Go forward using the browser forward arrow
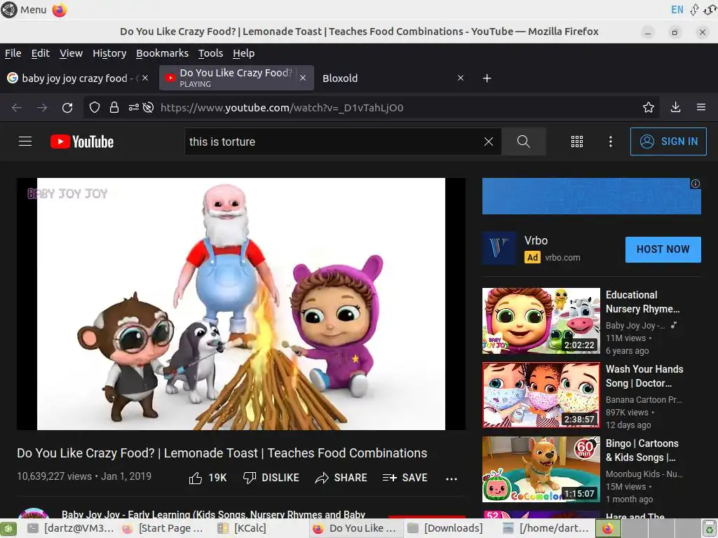The width and height of the screenshot is (718, 538). click(x=42, y=107)
